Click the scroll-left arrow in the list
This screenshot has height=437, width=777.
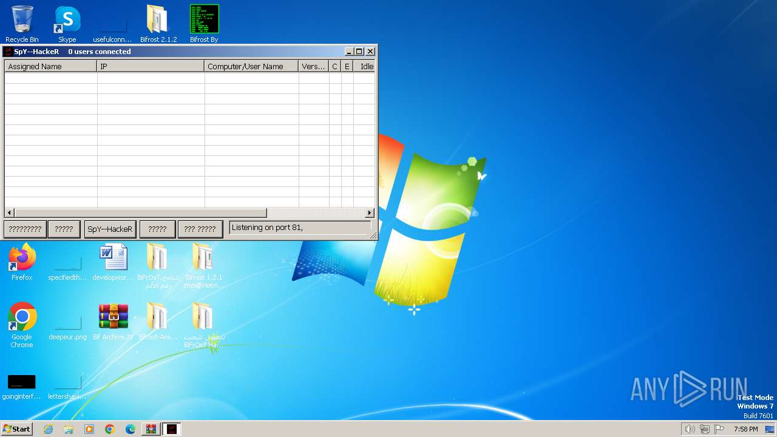tap(9, 213)
